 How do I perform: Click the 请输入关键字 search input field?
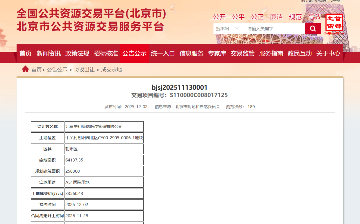(x=273, y=28)
